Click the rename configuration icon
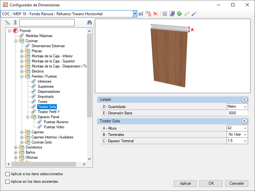Image resolution: width=255 pixels, height=191 pixels. tap(141, 14)
